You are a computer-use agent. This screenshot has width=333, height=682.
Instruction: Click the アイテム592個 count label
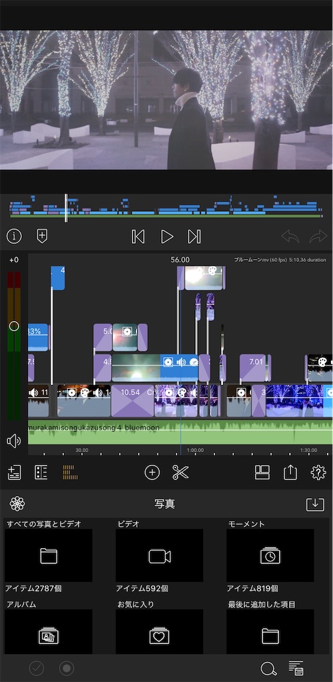click(142, 589)
